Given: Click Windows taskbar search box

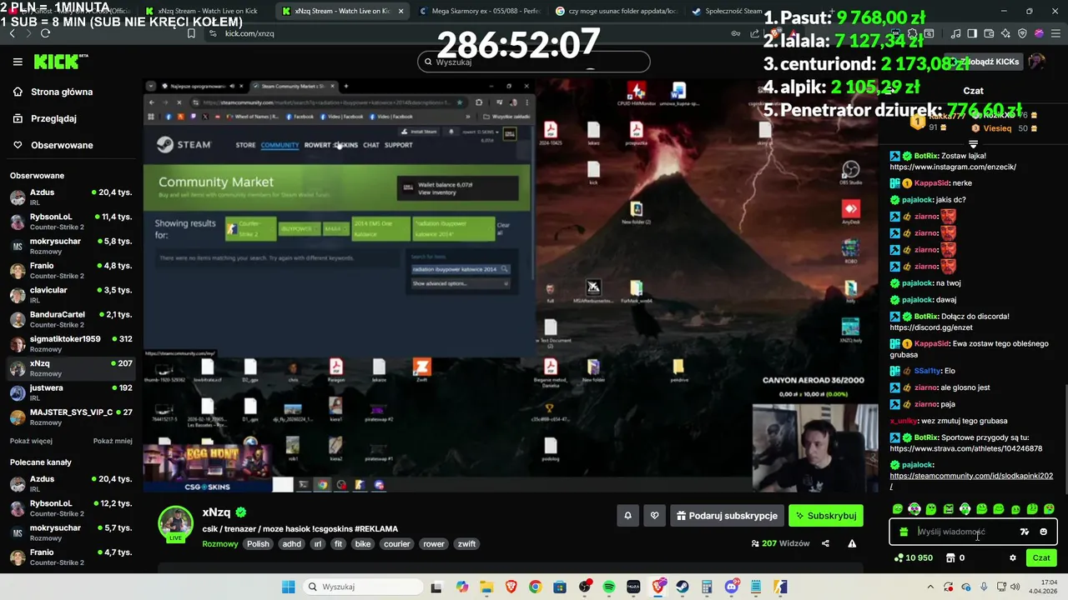Looking at the screenshot, I should pos(363,587).
